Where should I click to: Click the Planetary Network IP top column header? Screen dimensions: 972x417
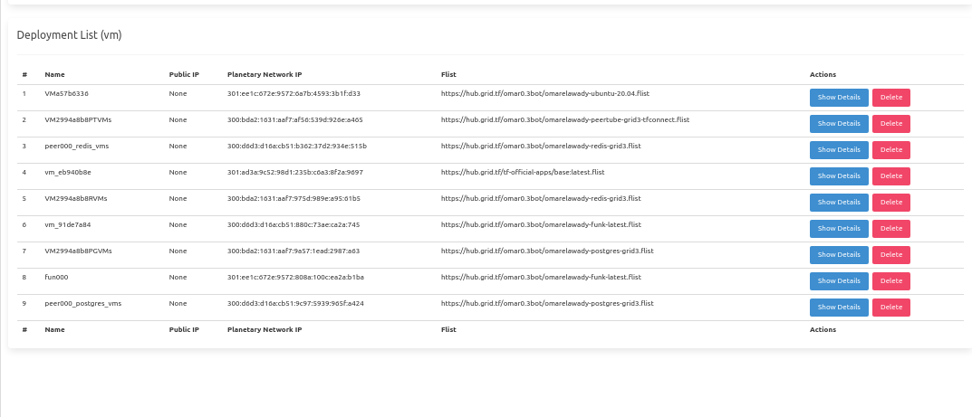(265, 74)
